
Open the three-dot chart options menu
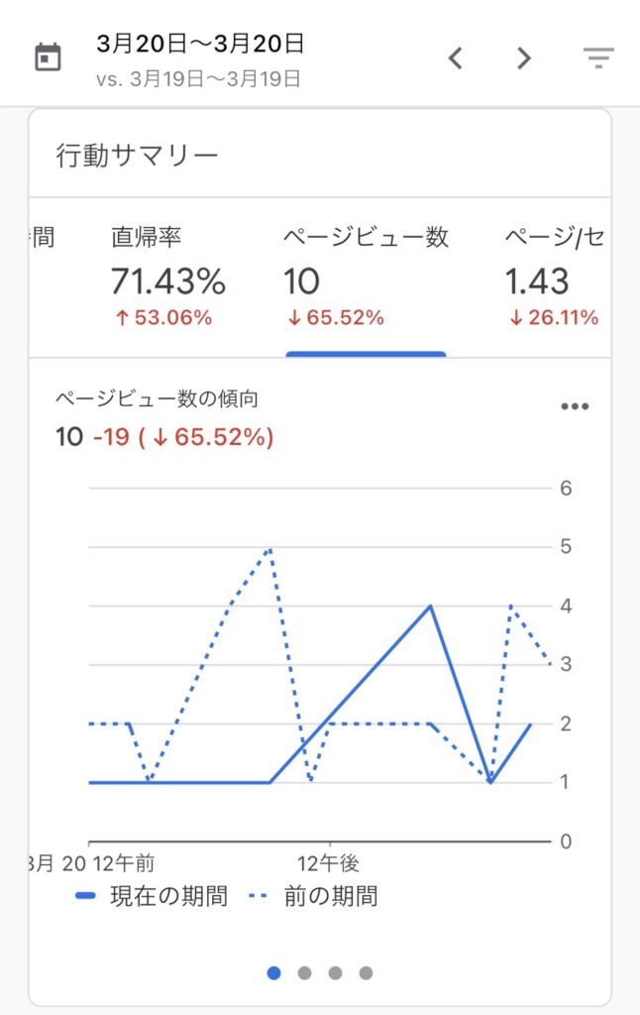tap(575, 406)
